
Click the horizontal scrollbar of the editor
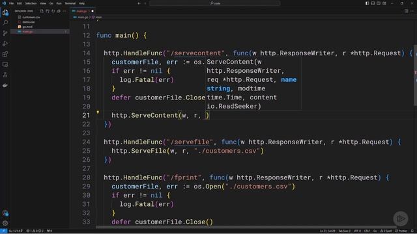click(x=246, y=227)
